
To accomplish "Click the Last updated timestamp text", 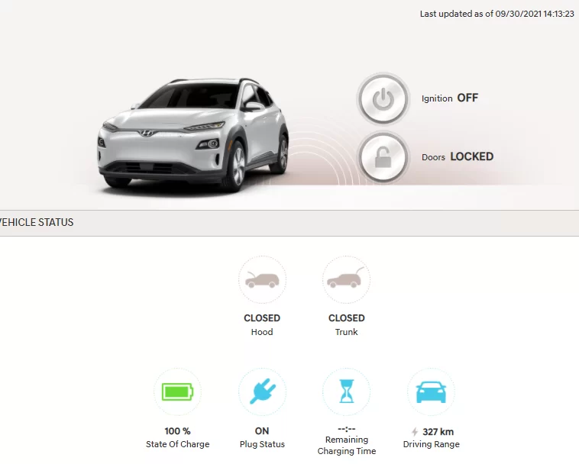I will tap(497, 14).
